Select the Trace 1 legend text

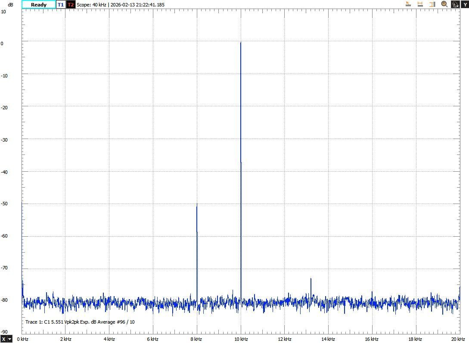coord(80,322)
